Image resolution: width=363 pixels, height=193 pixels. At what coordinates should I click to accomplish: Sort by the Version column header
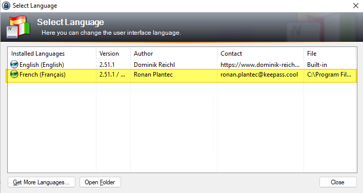coord(113,54)
